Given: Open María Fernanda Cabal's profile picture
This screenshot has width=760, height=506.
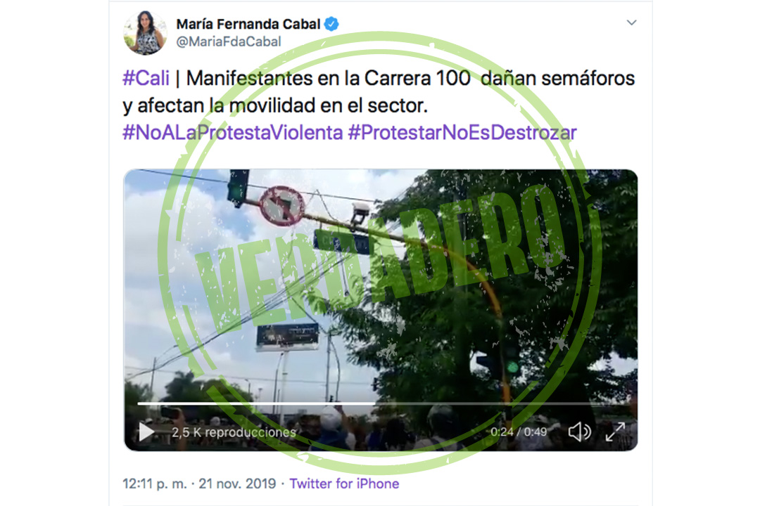Looking at the screenshot, I should (x=146, y=32).
